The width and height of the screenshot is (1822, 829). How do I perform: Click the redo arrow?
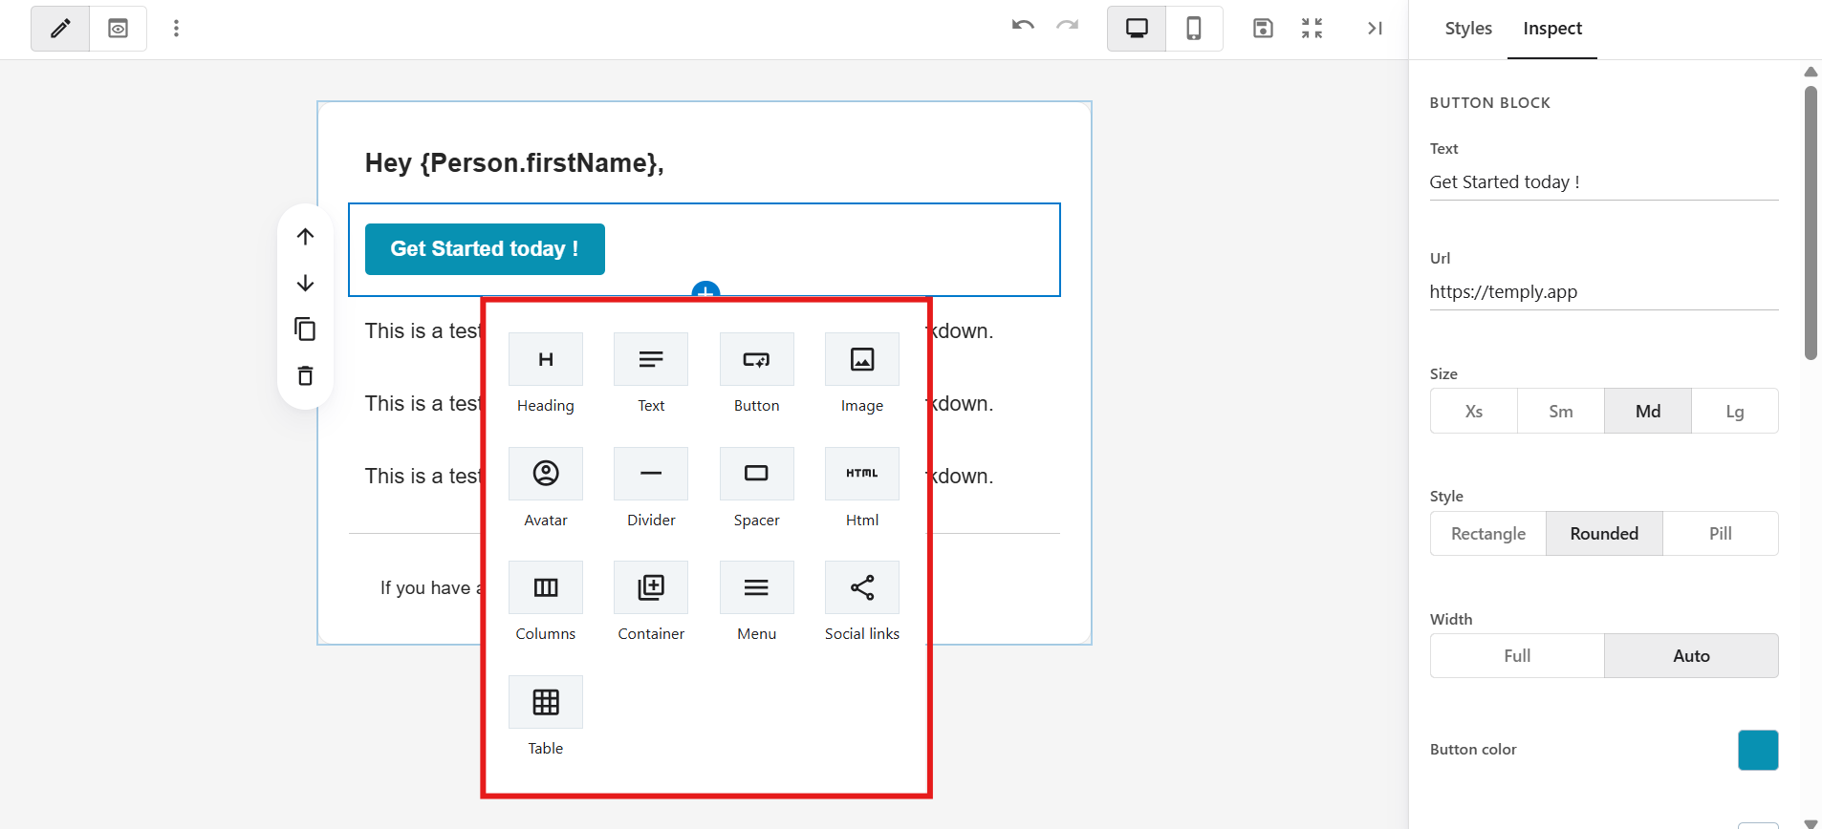pyautogui.click(x=1067, y=26)
